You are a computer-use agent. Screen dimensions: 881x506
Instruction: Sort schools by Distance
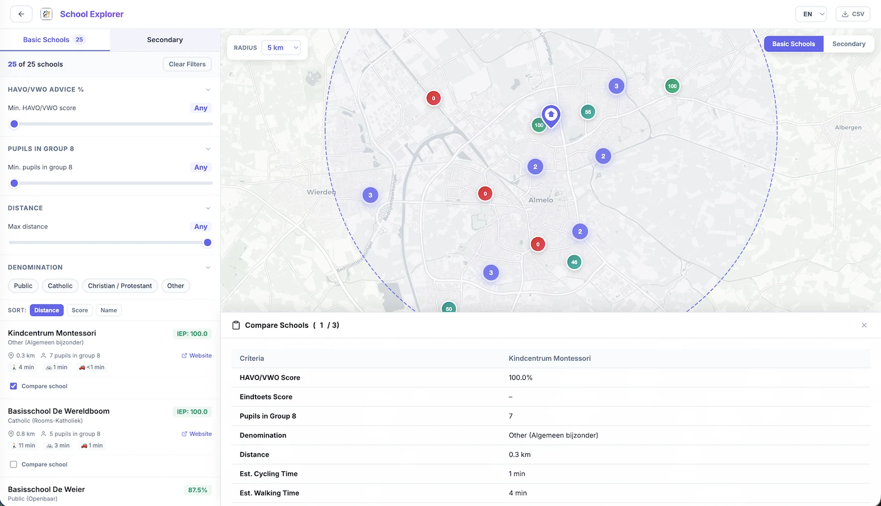click(47, 310)
